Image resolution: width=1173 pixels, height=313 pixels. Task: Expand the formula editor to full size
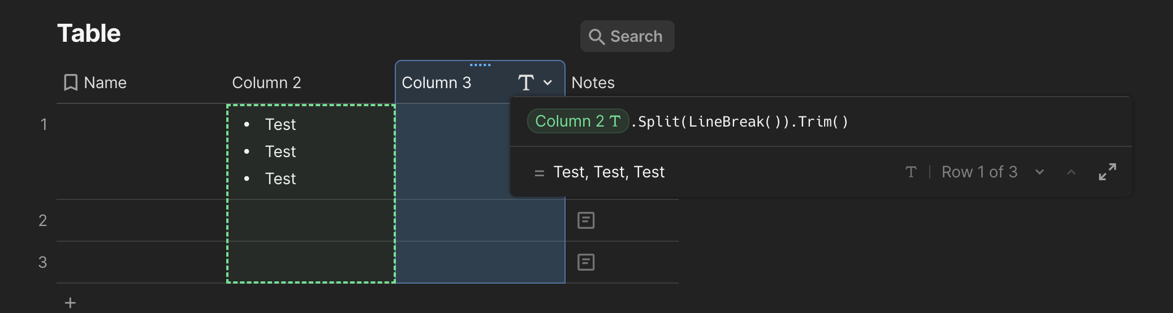pyautogui.click(x=1107, y=172)
